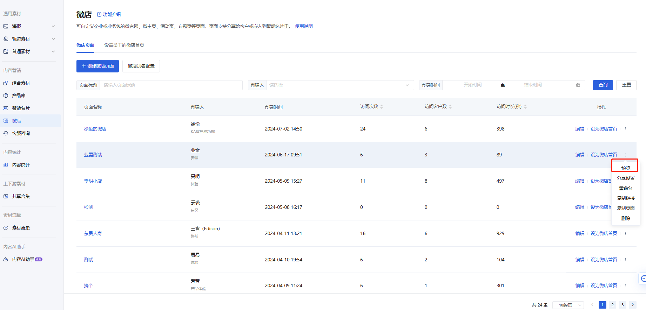Click the 查询 search button
This screenshot has height=310, width=646.
(x=603, y=85)
